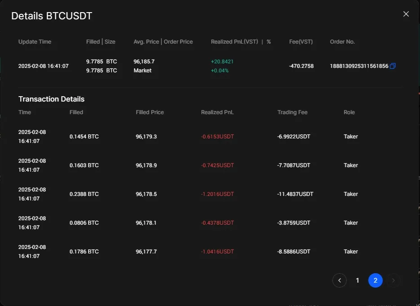Viewport: 420px width, 306px height.
Task: Click update time 2025-02-08 16:41:07 in summary row
Action: click(x=43, y=66)
